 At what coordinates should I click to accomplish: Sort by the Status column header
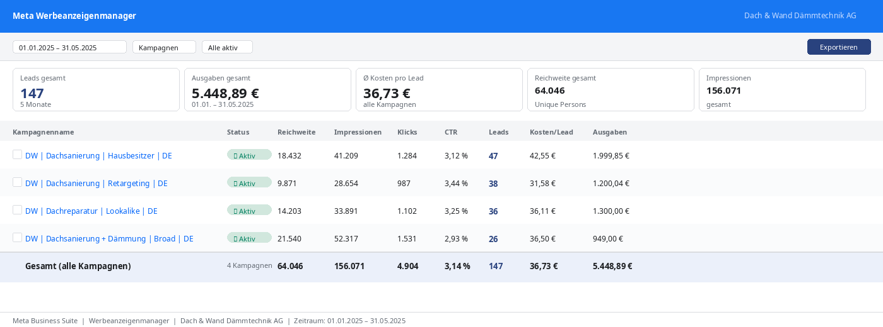[x=238, y=132]
